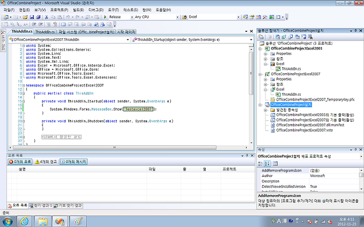This screenshot has width=364, height=227.
Task: Click the Cut scissors icon
Action: 47,17
